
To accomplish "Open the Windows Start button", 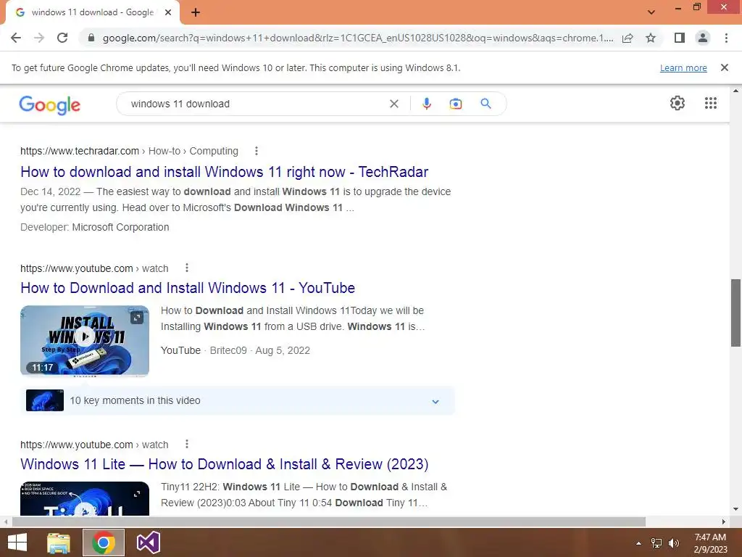I will [x=17, y=542].
